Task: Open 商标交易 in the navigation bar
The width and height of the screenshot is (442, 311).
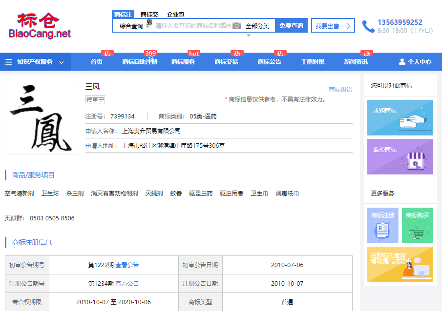Action: (226, 61)
